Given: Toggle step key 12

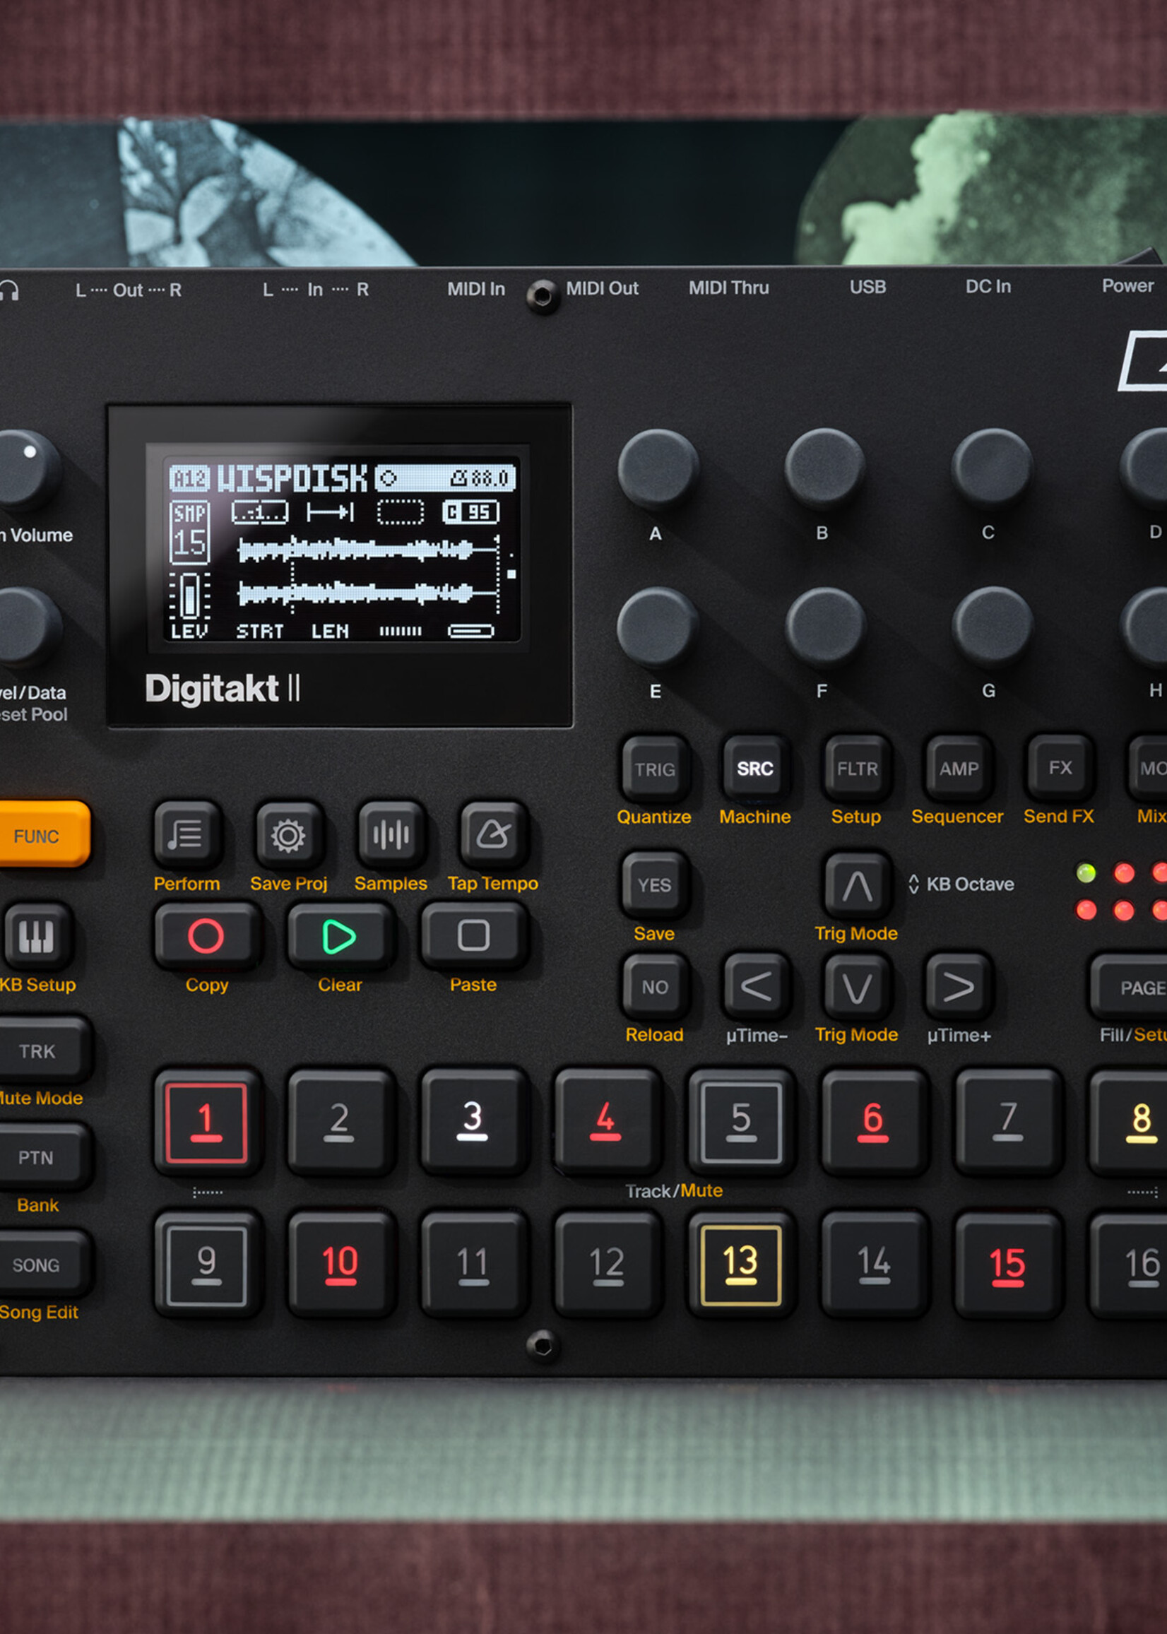Looking at the screenshot, I should click(x=607, y=1264).
